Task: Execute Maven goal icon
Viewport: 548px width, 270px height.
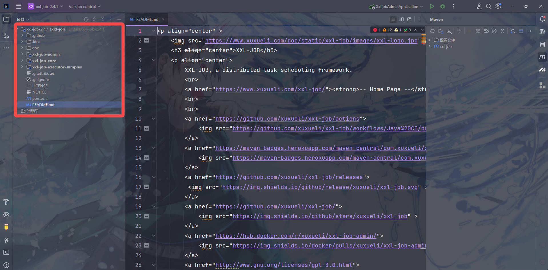Action: coord(478,31)
